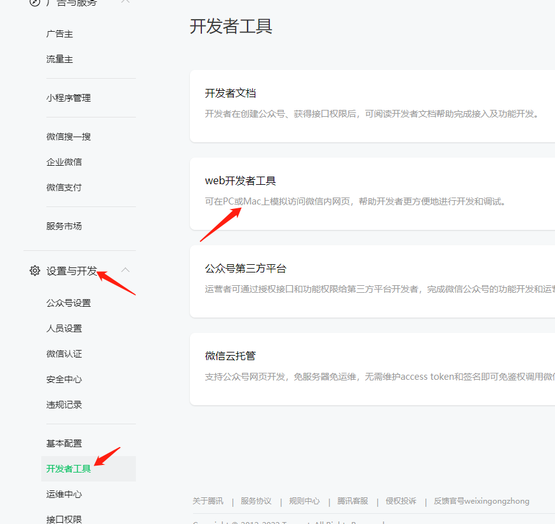Screen dimensions: 555x524
Task: Open 违规记录 page
Action: (x=64, y=405)
